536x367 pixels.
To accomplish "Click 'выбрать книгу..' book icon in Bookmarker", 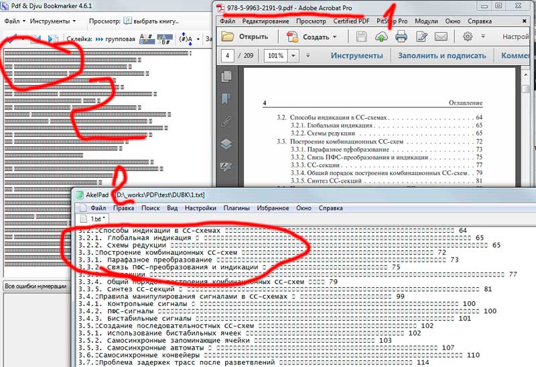I will point(128,21).
